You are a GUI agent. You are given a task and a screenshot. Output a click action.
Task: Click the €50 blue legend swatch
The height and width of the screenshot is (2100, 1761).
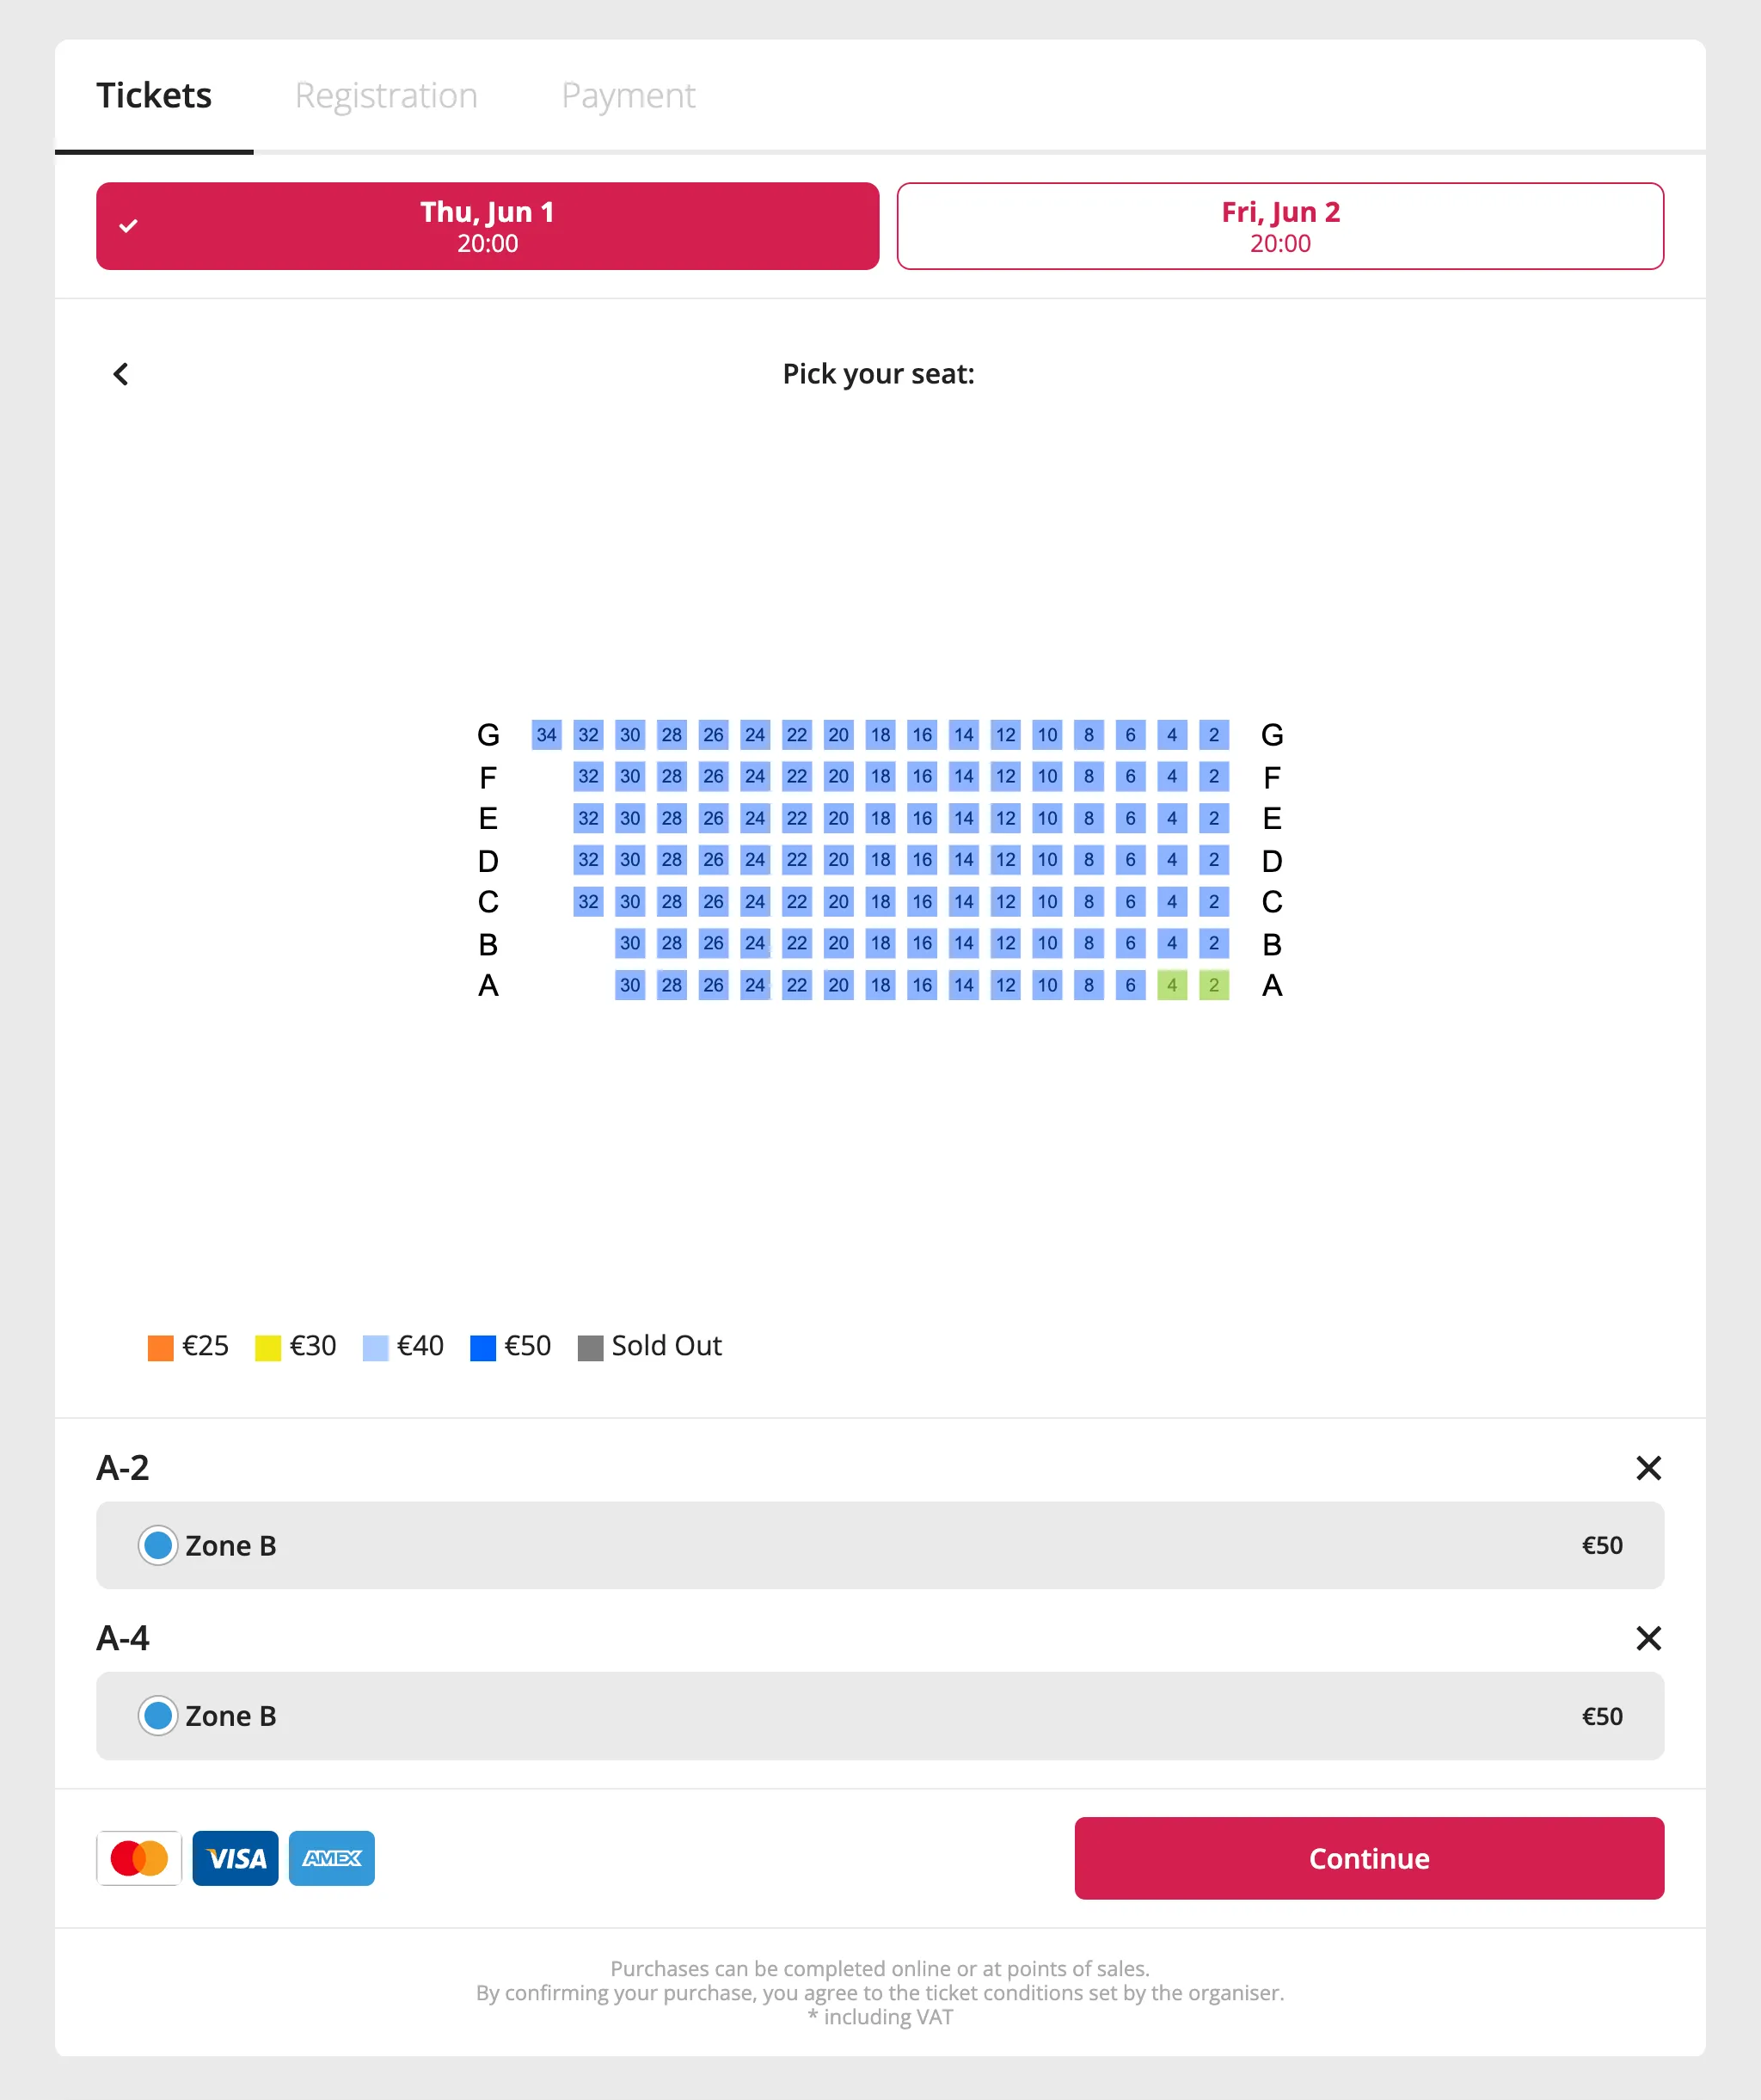point(483,1347)
